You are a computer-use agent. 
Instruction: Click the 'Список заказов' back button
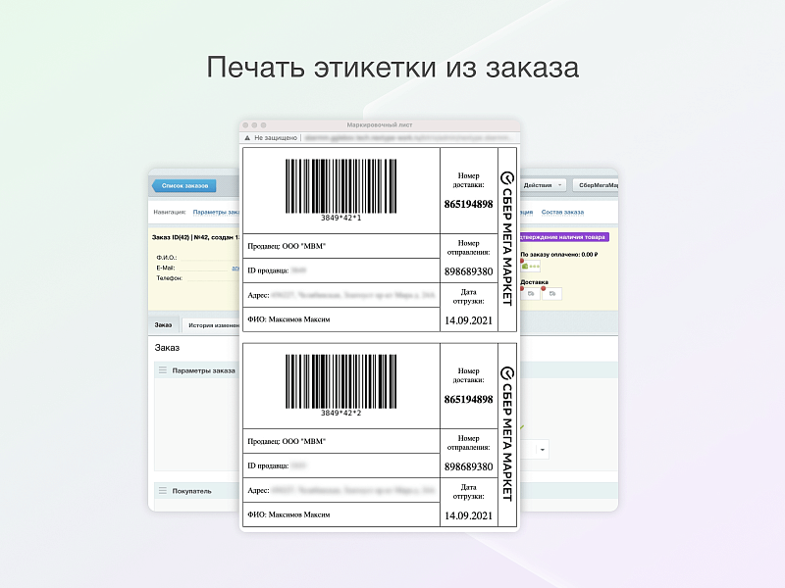pos(184,185)
